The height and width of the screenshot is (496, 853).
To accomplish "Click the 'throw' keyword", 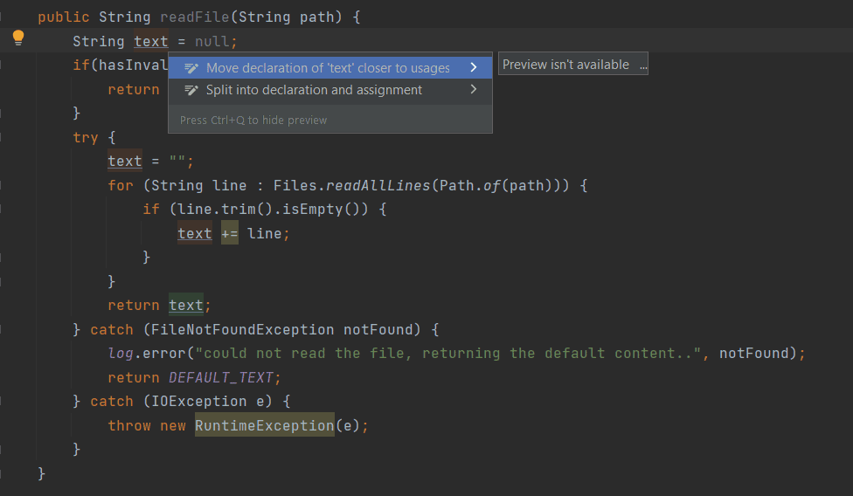I will pos(129,425).
